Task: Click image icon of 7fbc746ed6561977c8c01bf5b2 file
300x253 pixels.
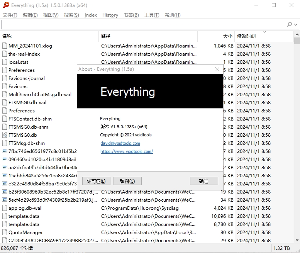Action: pos(5,151)
